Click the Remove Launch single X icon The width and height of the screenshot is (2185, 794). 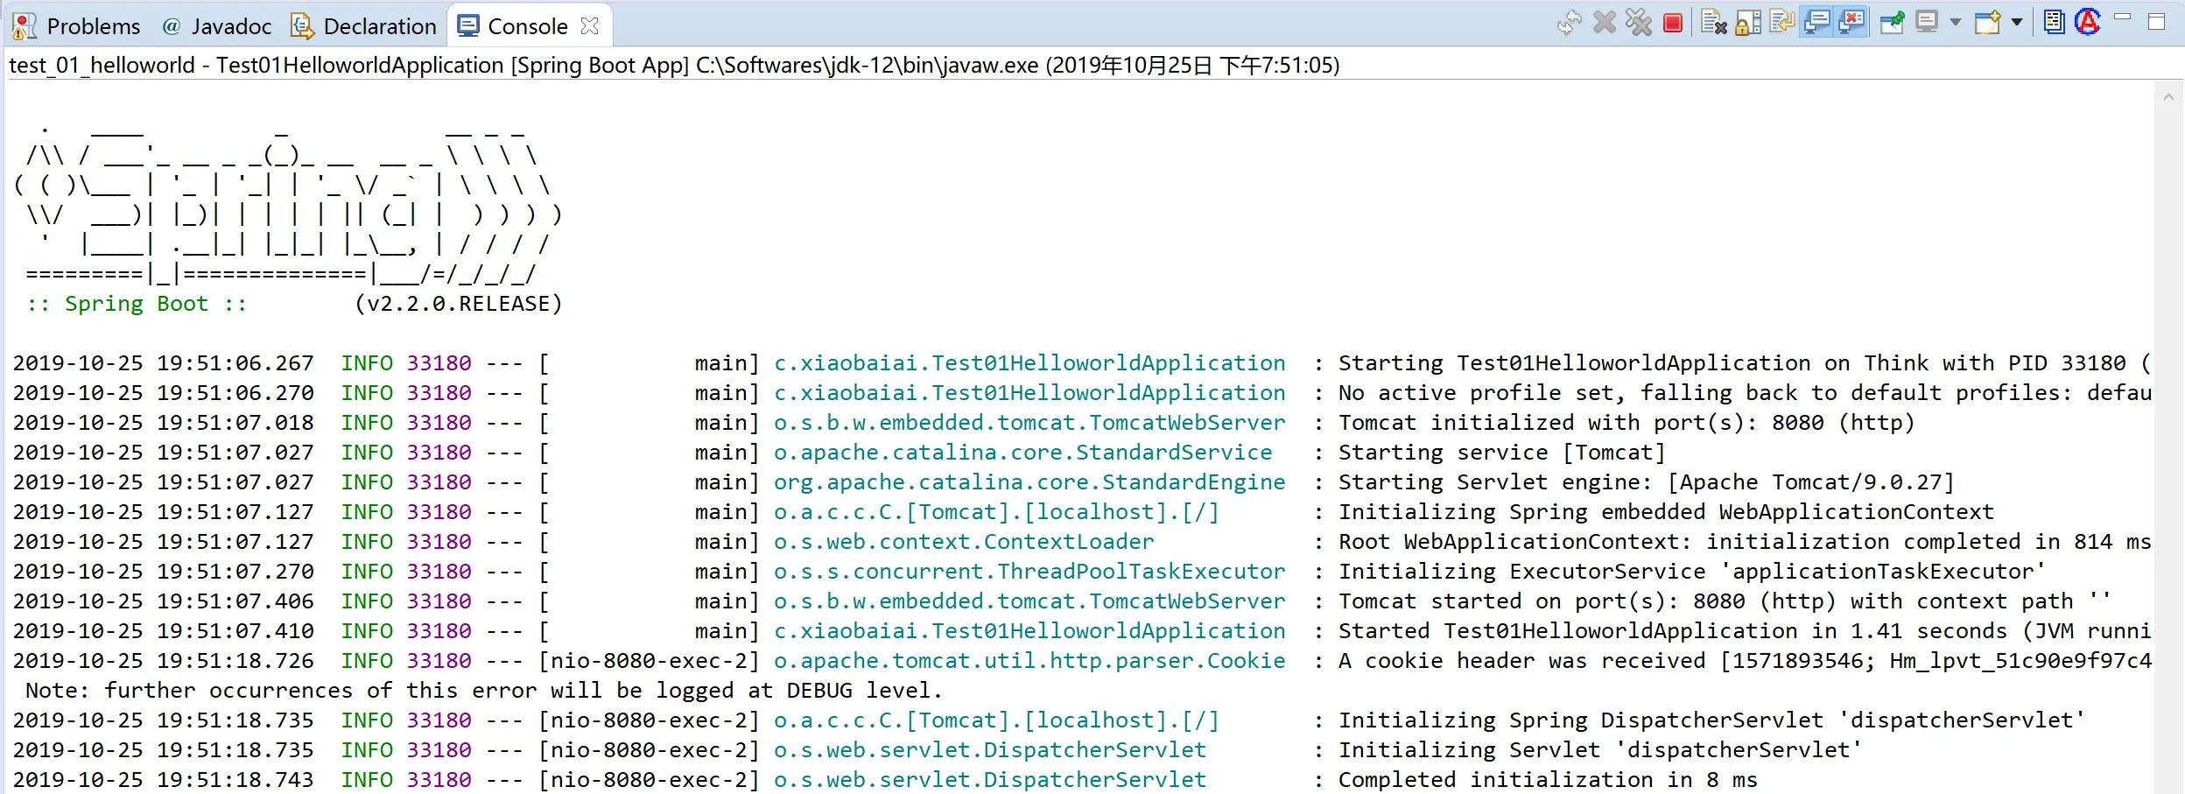(x=1605, y=23)
